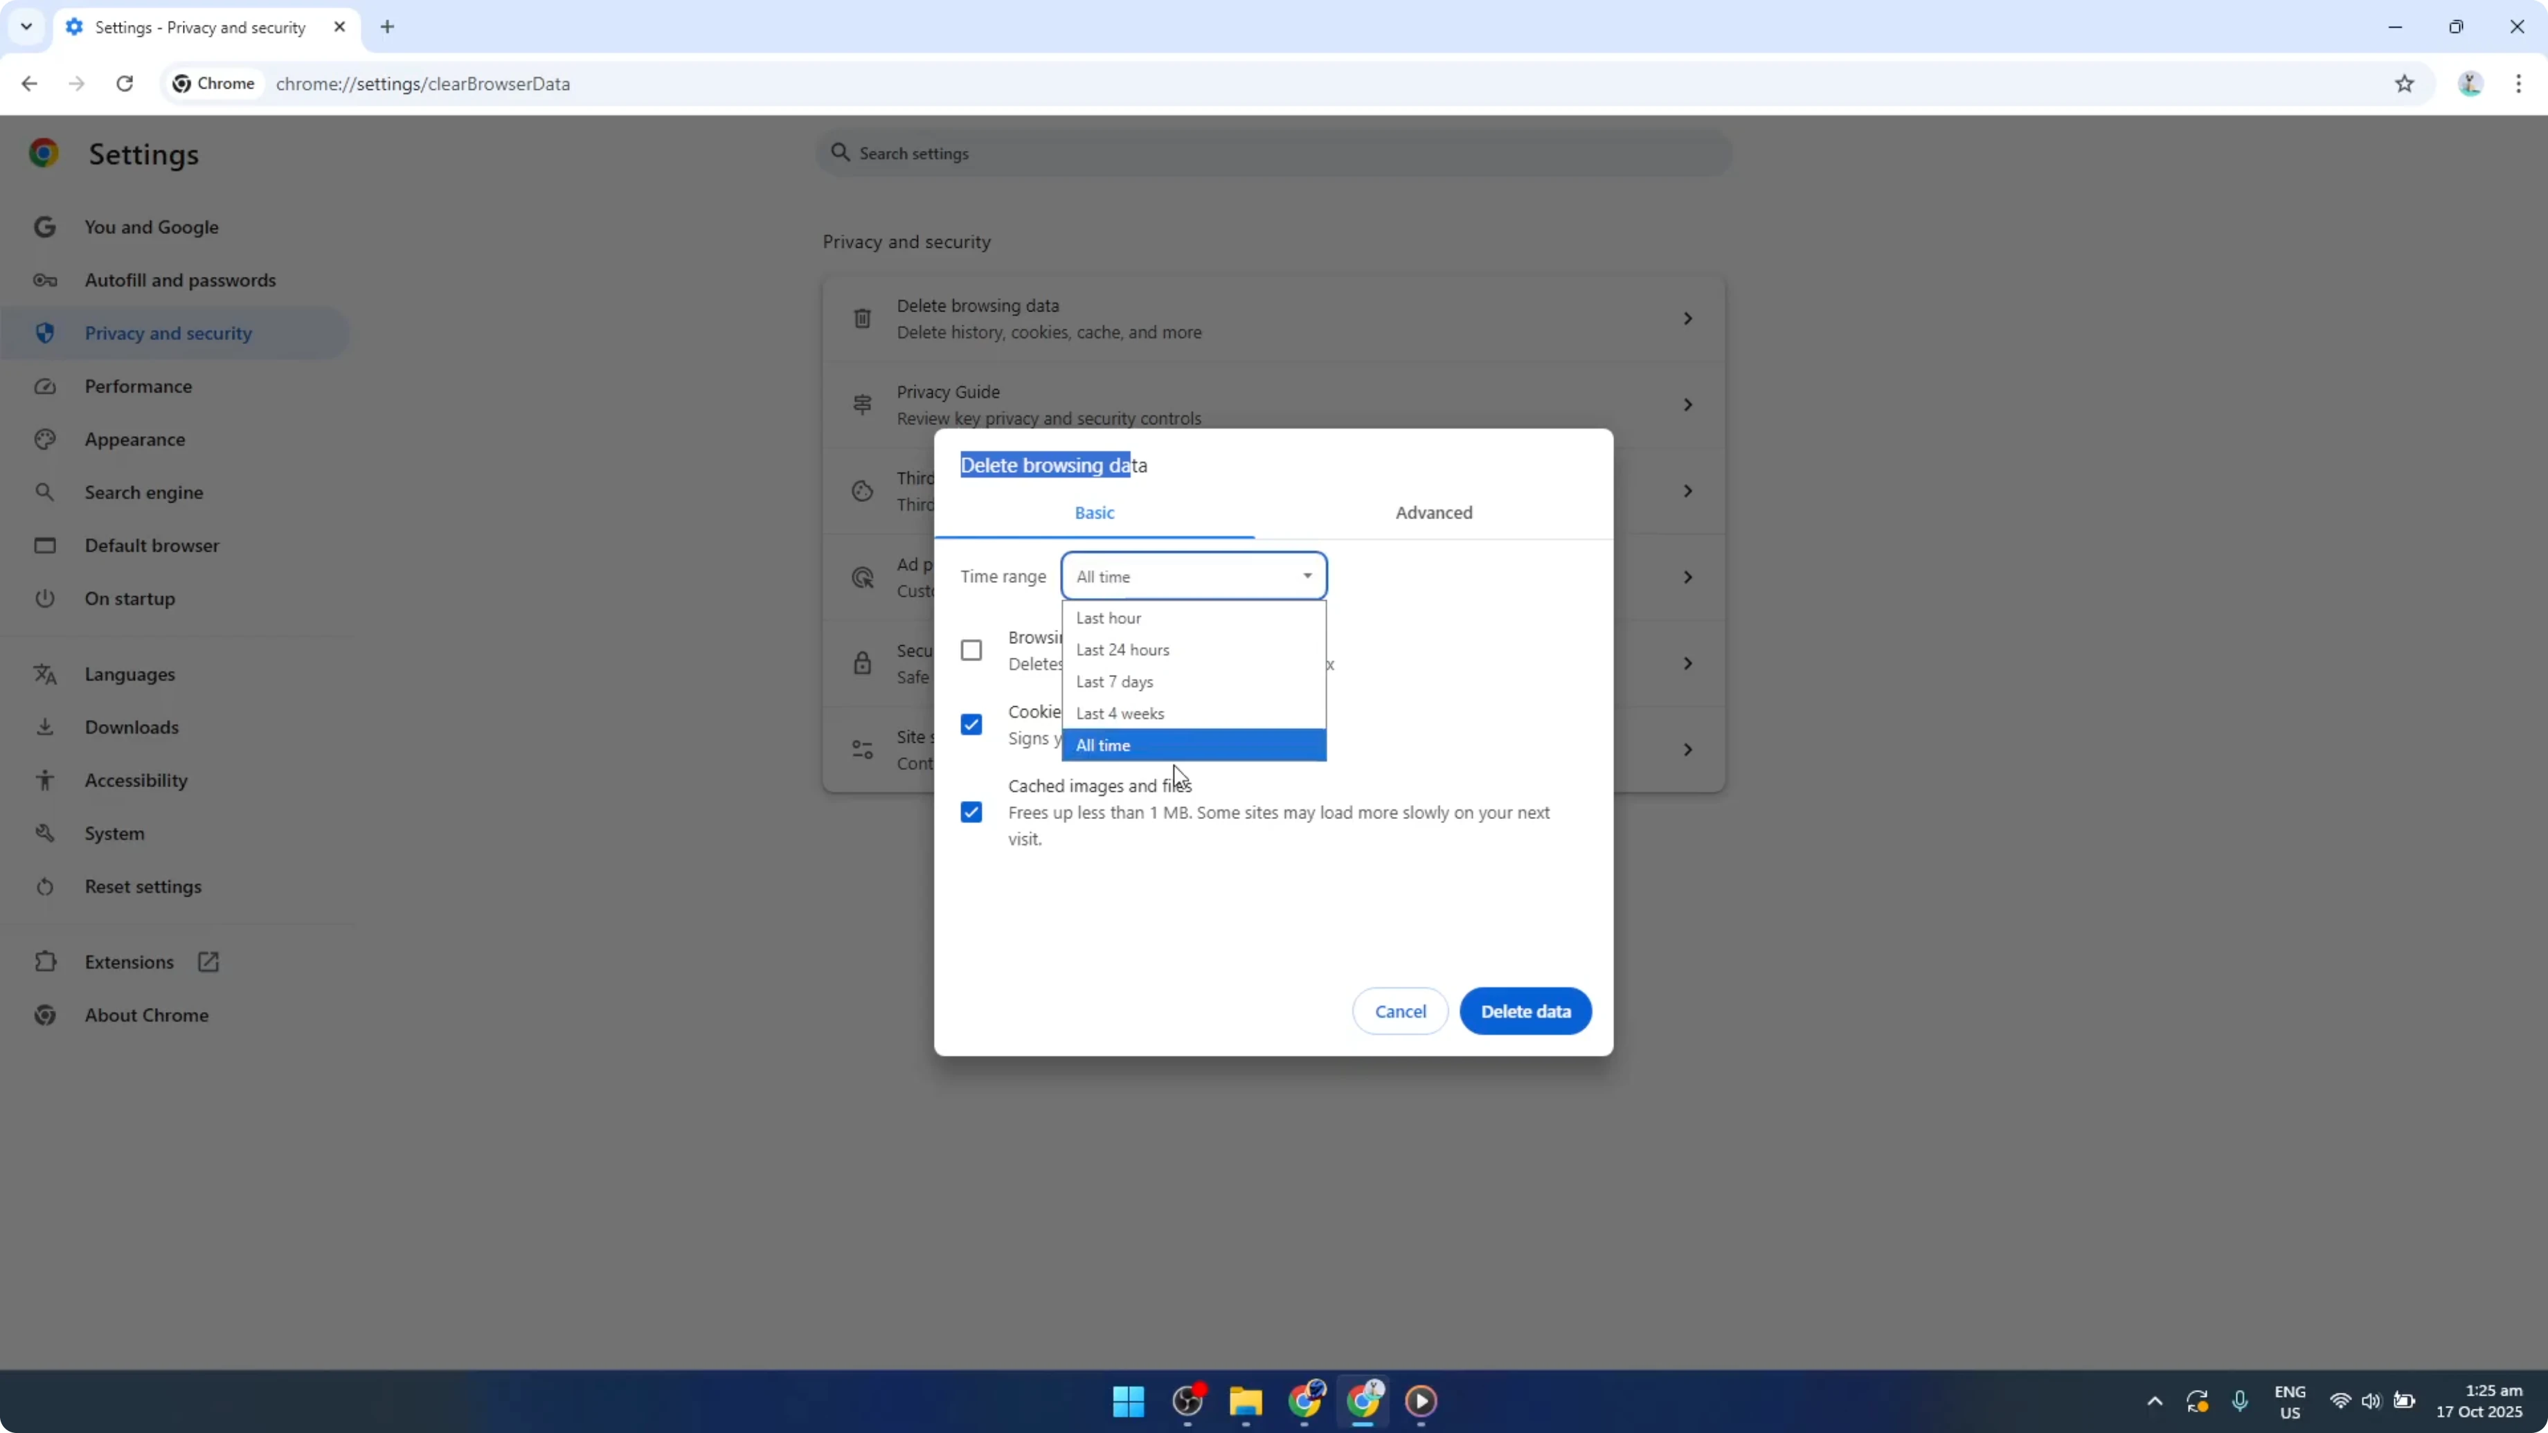Click the address bar URL
Screen dimensions: 2548x1433
coord(422,84)
